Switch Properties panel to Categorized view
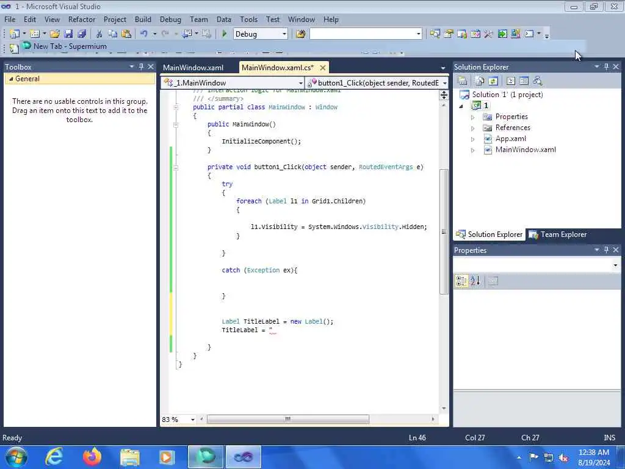Image resolution: width=625 pixels, height=469 pixels. [461, 281]
